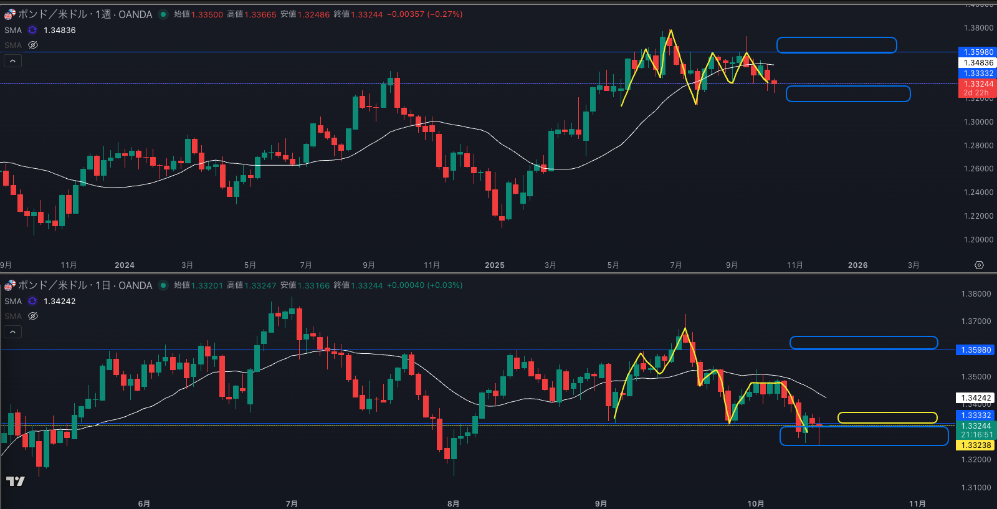This screenshot has width=997, height=509.
Task: Open symbol search from ポンド/米ドル 1週 title
Action: click(x=85, y=14)
